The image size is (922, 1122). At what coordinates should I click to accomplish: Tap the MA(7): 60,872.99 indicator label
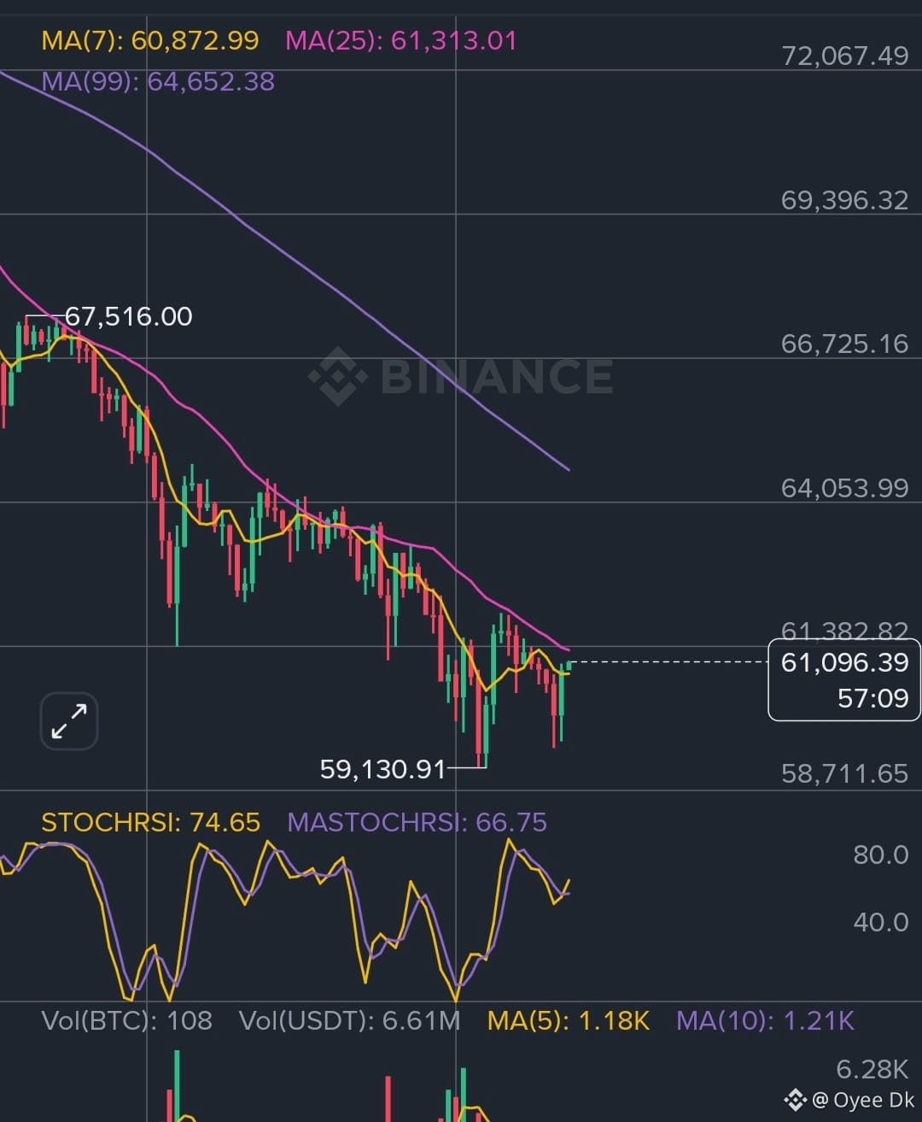[x=150, y=40]
